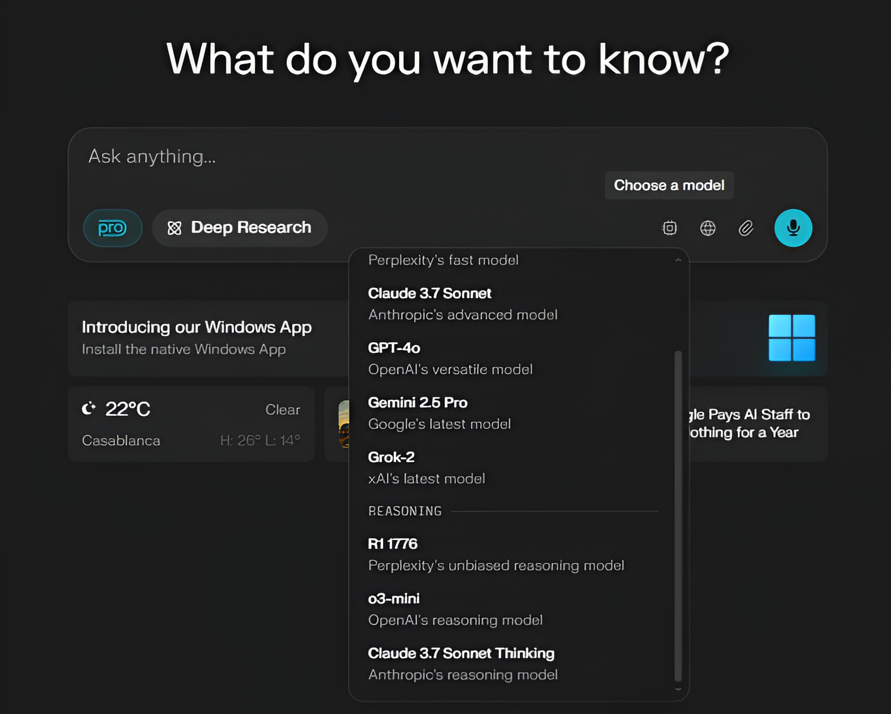Click the model selector chip icon
Image resolution: width=891 pixels, height=714 pixels.
click(x=669, y=228)
